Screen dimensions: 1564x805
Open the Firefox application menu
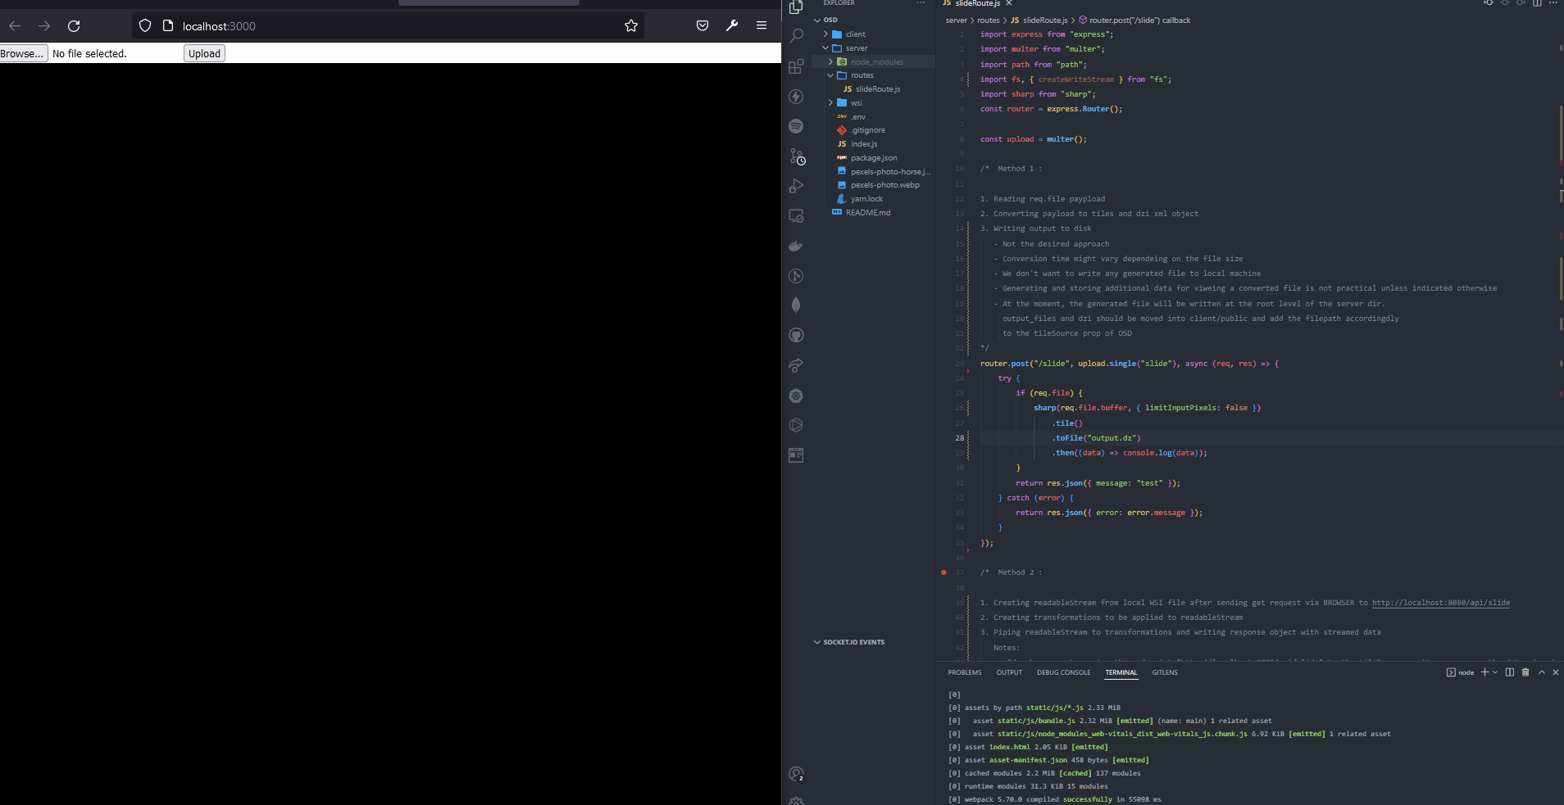click(x=762, y=25)
